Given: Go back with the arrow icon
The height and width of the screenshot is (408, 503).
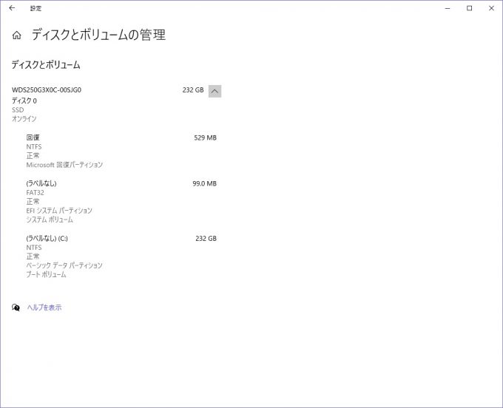Looking at the screenshot, I should [x=12, y=8].
